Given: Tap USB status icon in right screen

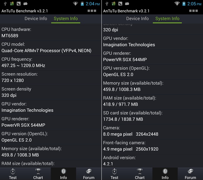Looking at the screenshot, I should [107, 4].
